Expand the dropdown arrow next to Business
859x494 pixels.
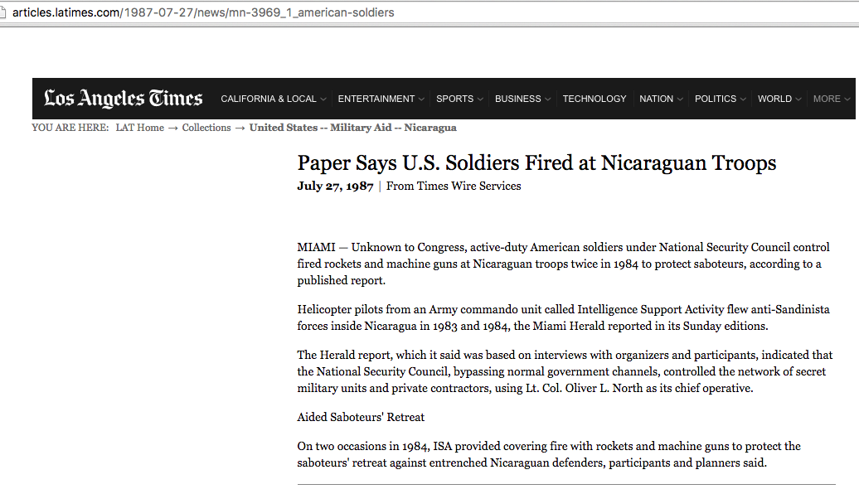pyautogui.click(x=547, y=99)
